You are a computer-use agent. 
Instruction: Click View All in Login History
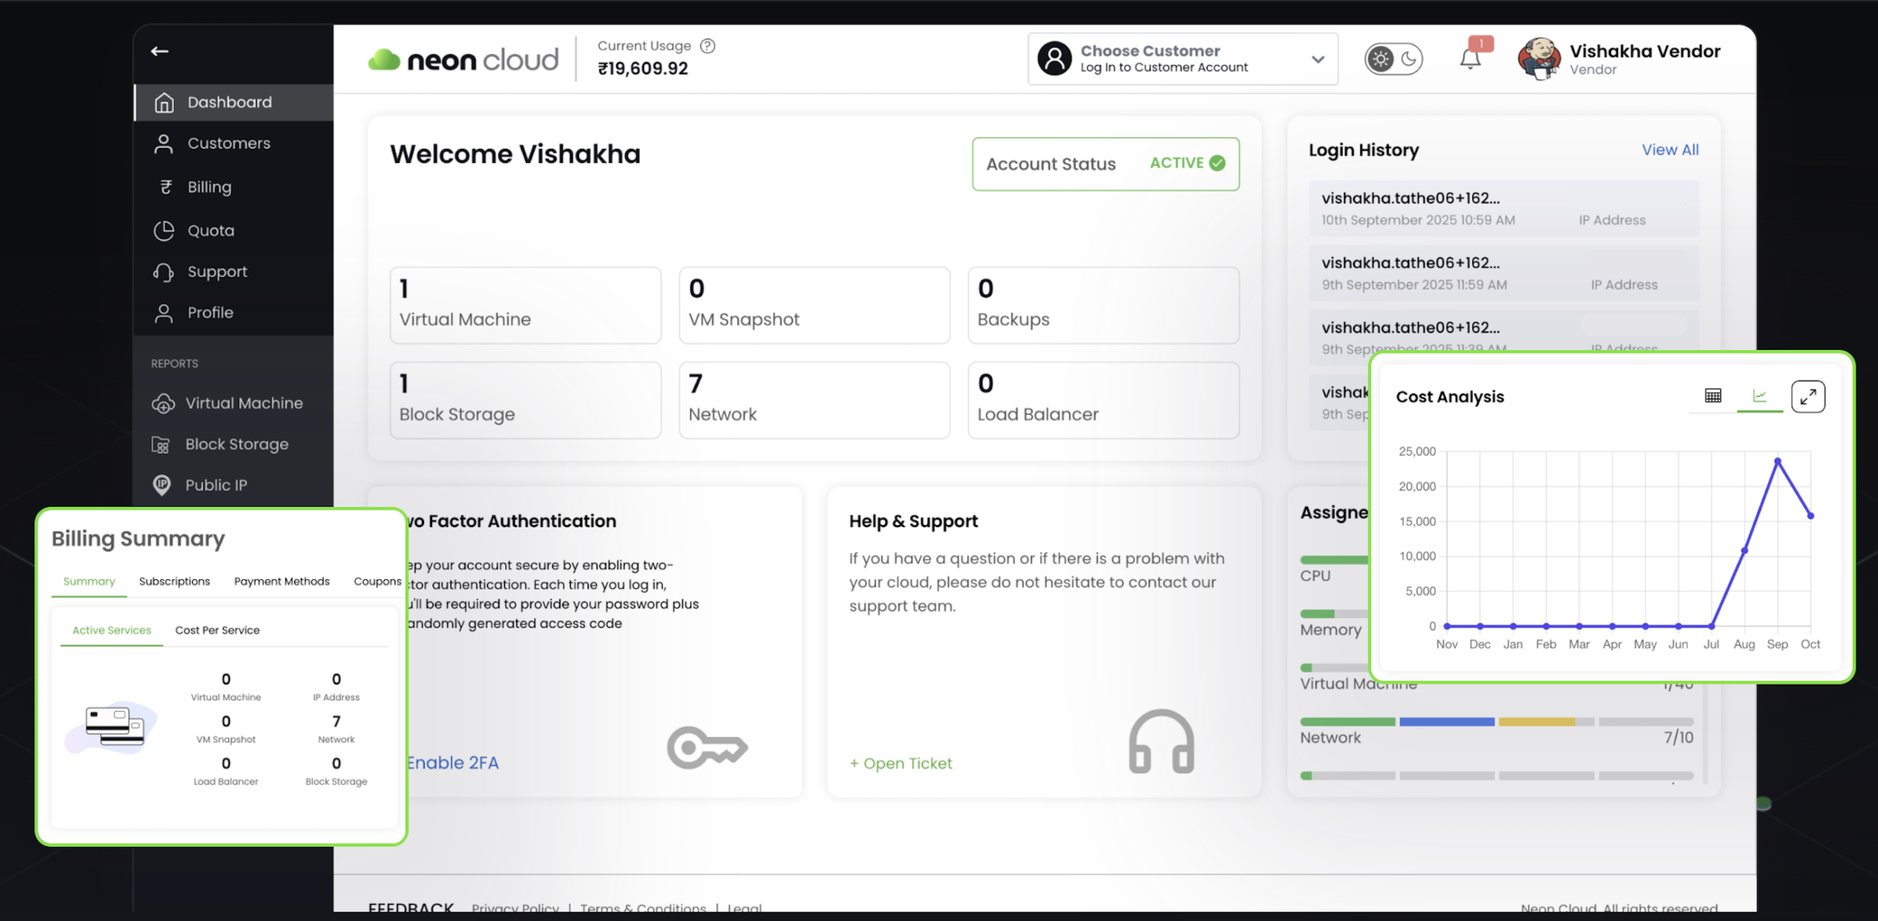1670,150
